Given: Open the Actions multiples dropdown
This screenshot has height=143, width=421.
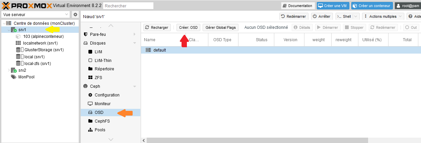Looking at the screenshot, I should click(x=383, y=16).
